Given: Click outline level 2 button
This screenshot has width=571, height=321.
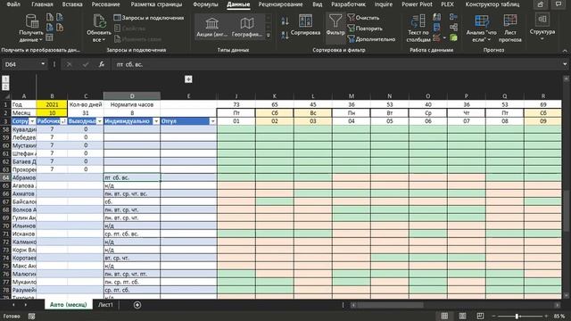Looking at the screenshot, I should [x=5, y=87].
